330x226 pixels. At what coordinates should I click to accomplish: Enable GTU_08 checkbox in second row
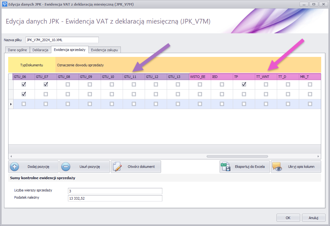[68, 94]
